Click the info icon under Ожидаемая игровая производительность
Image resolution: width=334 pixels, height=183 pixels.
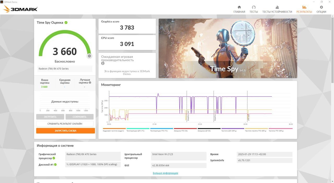click(x=103, y=63)
